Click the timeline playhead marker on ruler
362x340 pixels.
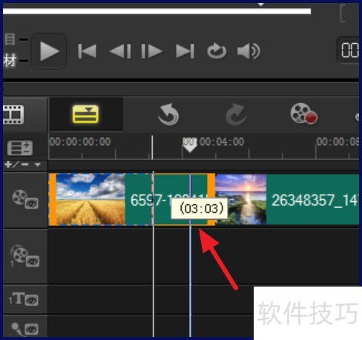tap(190, 146)
